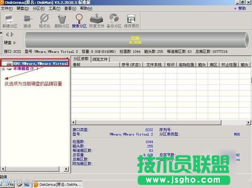Click the 分区表类型 MBR value
The width and height of the screenshot is (252, 188).
point(237,134)
